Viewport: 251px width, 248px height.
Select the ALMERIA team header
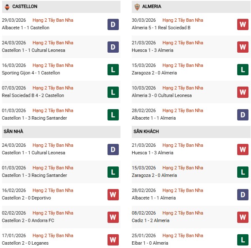point(151,7)
